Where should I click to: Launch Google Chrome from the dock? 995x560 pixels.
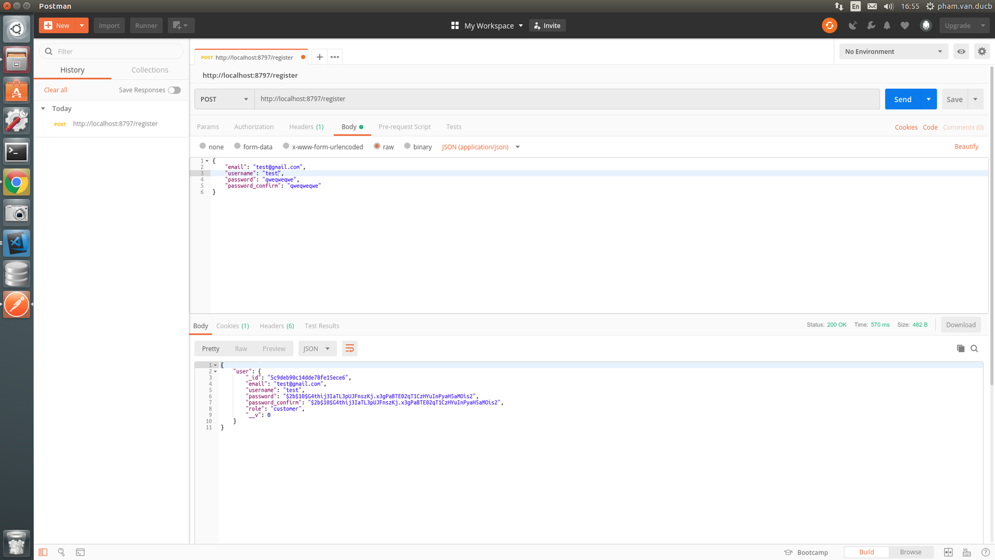coord(16,182)
